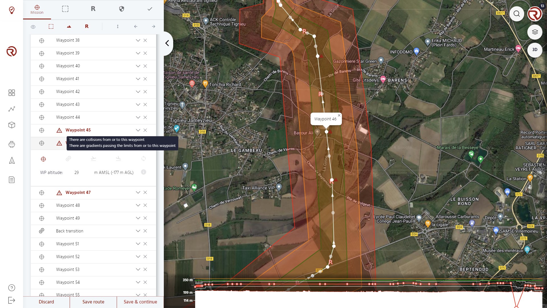The image size is (547, 308).
Task: Delete Waypoint 42
Action: point(145,92)
